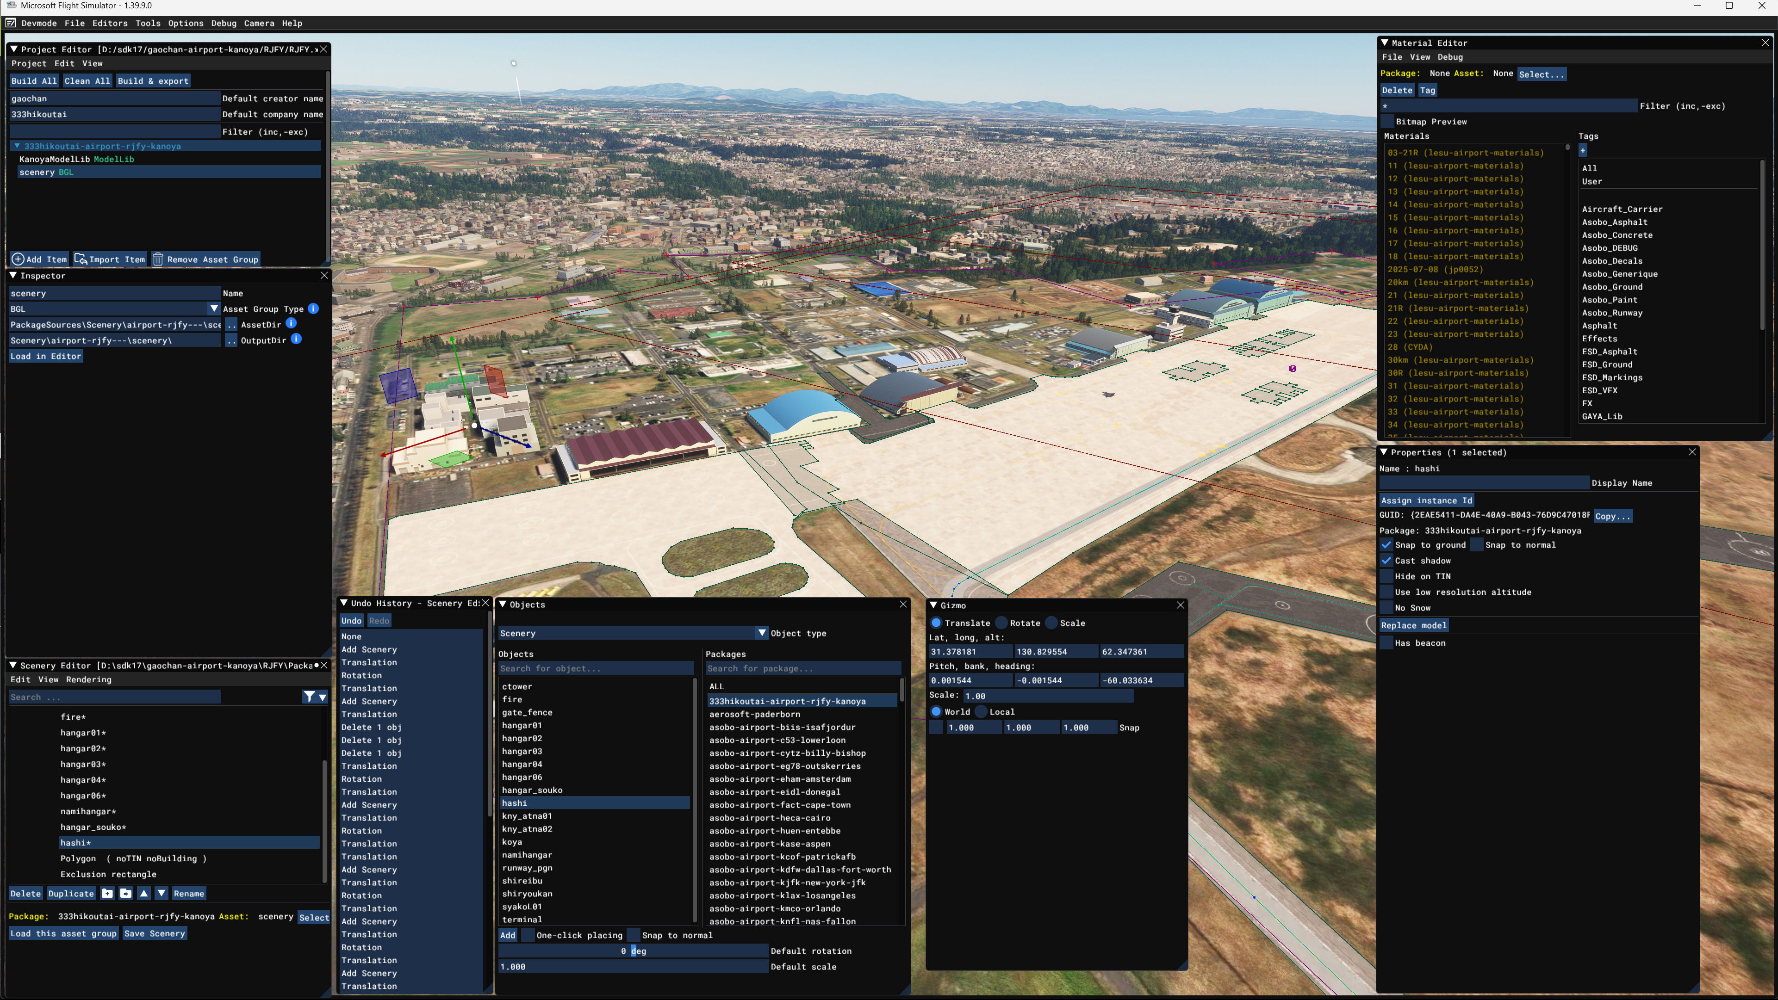1778x1000 pixels.
Task: Move selected scenery object up
Action: click(143, 893)
